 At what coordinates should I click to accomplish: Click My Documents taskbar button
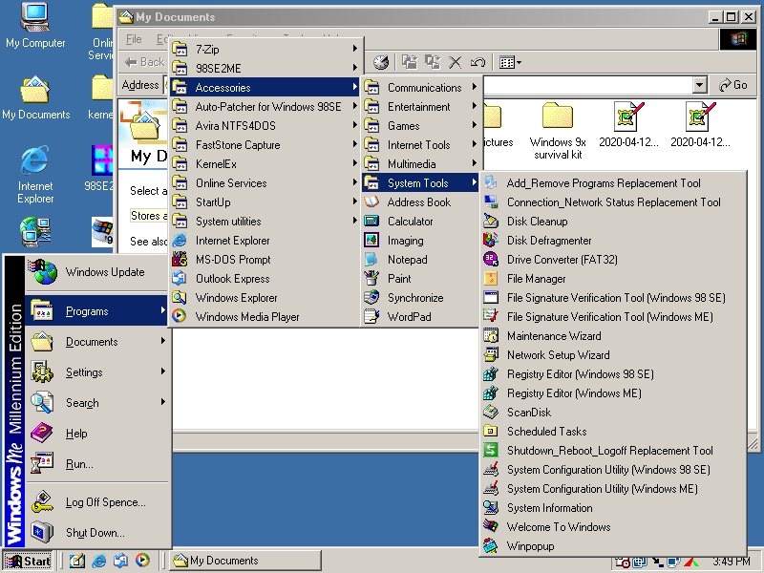(x=245, y=561)
